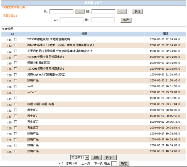Click 执行 button for date range

137,11
